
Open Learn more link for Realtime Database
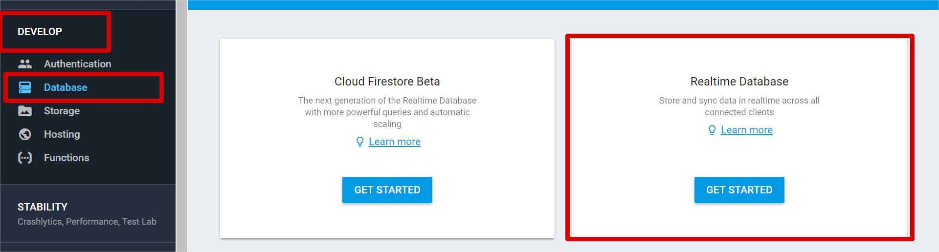tap(747, 130)
